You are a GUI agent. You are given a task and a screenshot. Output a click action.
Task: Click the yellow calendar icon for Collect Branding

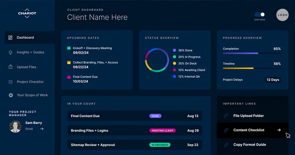tap(69, 62)
